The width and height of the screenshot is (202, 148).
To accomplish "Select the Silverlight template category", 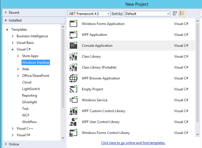I will [x=30, y=102].
